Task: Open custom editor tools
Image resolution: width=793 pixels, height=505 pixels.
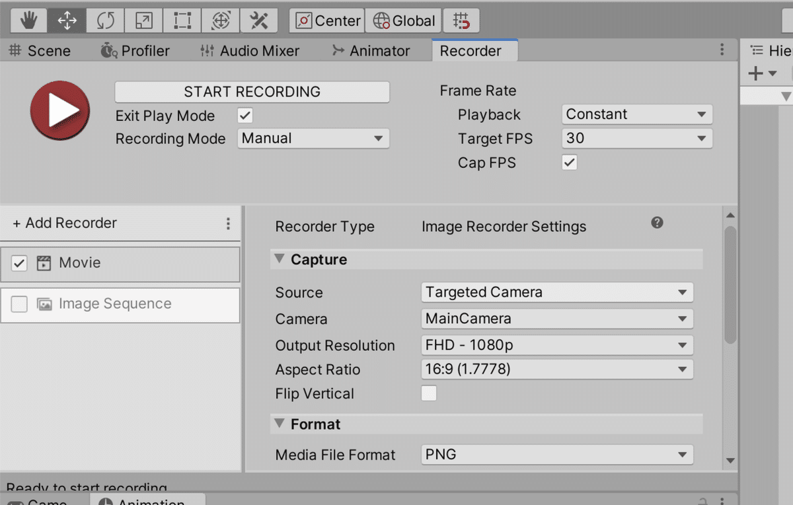Action: [x=258, y=20]
